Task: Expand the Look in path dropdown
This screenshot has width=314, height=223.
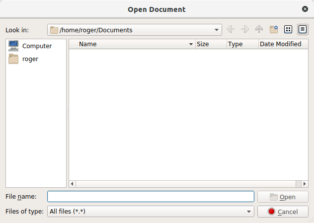Action: click(x=217, y=30)
